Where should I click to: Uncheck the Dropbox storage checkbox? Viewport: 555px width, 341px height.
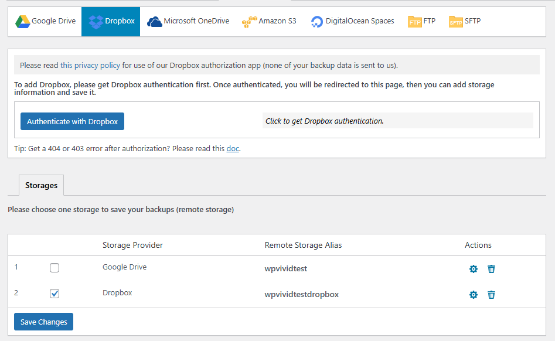coord(55,293)
